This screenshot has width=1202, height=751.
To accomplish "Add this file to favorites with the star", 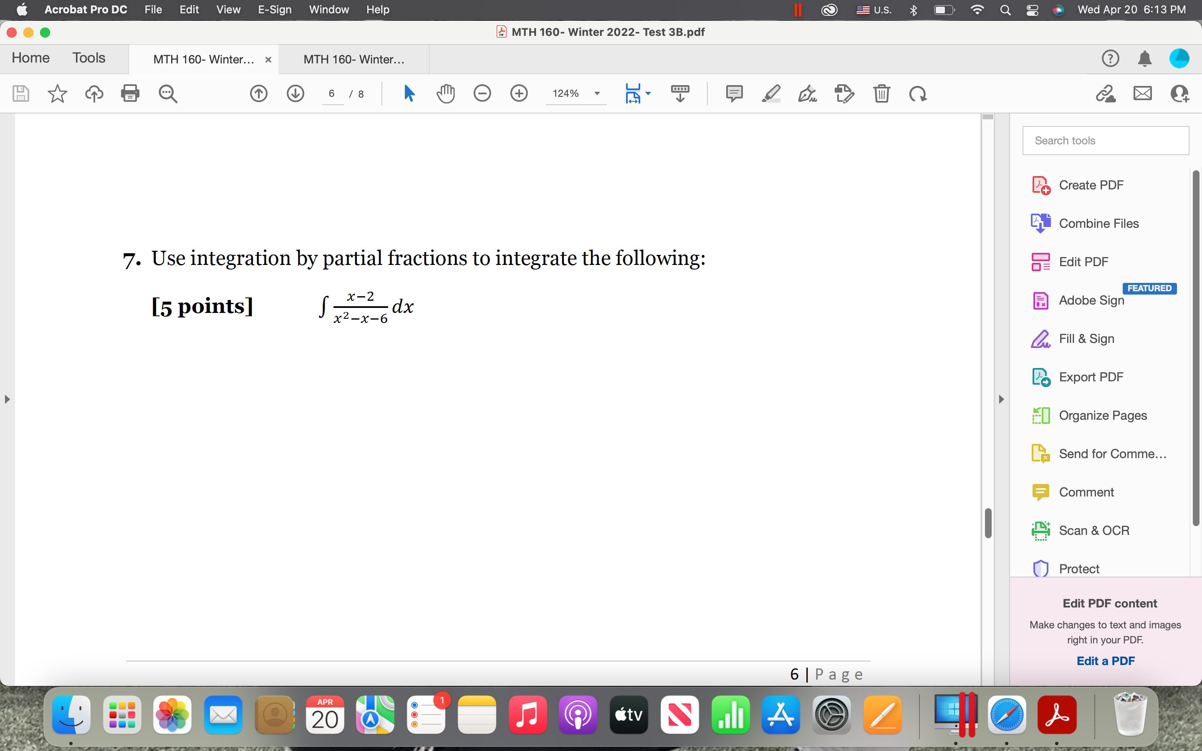I will [58, 93].
